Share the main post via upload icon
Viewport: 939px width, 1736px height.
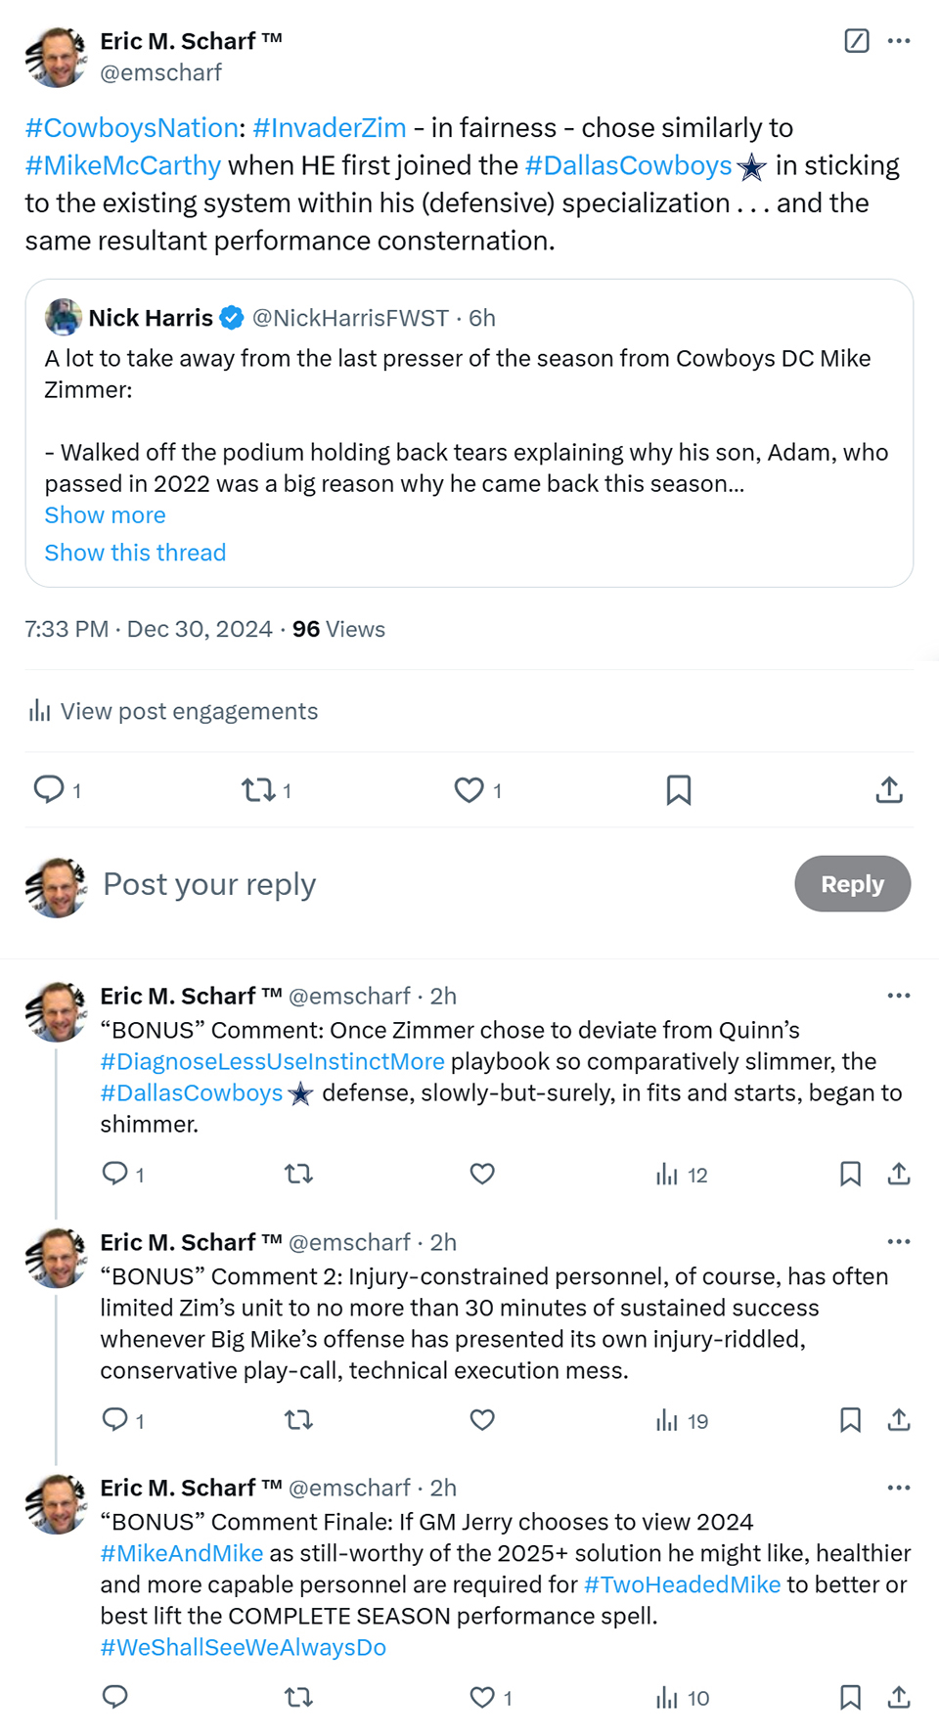(x=889, y=789)
